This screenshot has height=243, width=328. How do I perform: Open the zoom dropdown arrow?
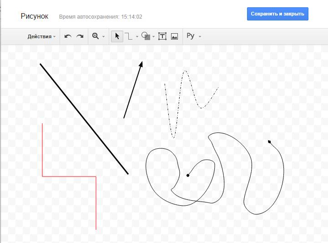[x=104, y=36]
